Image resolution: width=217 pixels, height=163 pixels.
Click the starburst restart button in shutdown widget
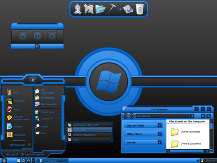tap(52, 36)
